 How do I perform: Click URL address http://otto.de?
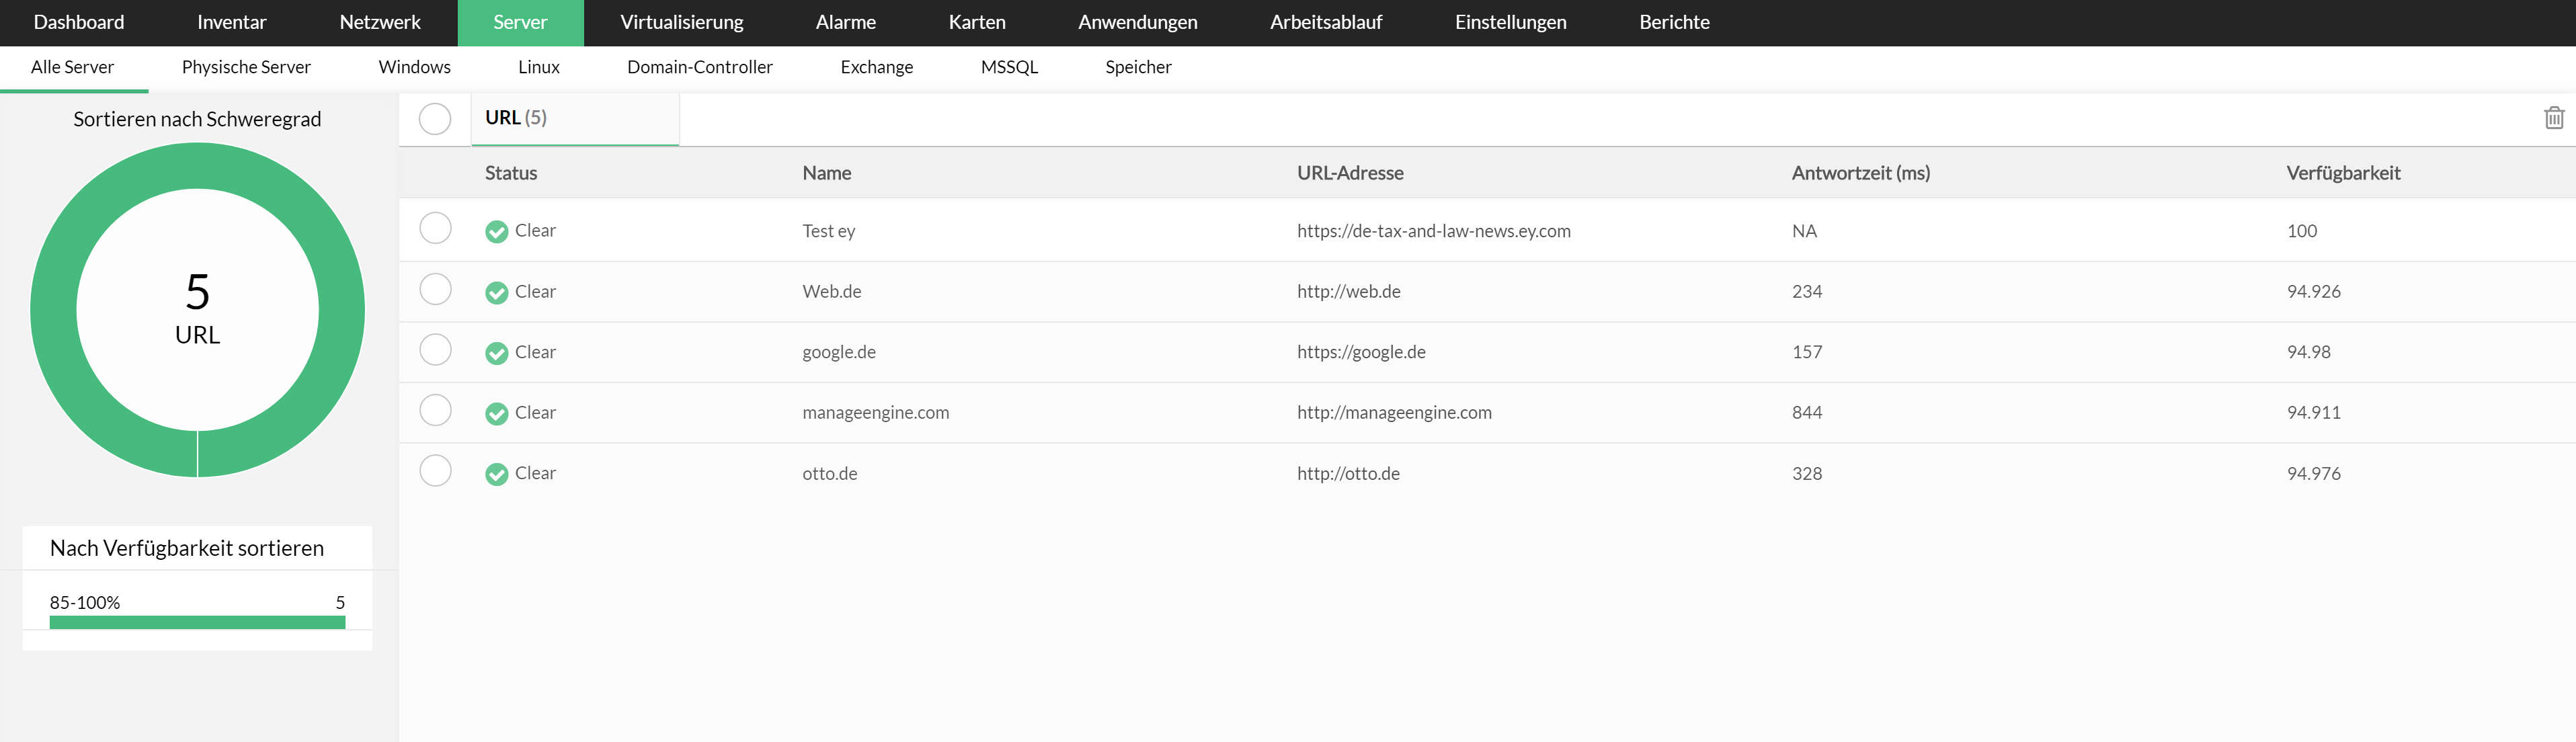pyautogui.click(x=1348, y=474)
